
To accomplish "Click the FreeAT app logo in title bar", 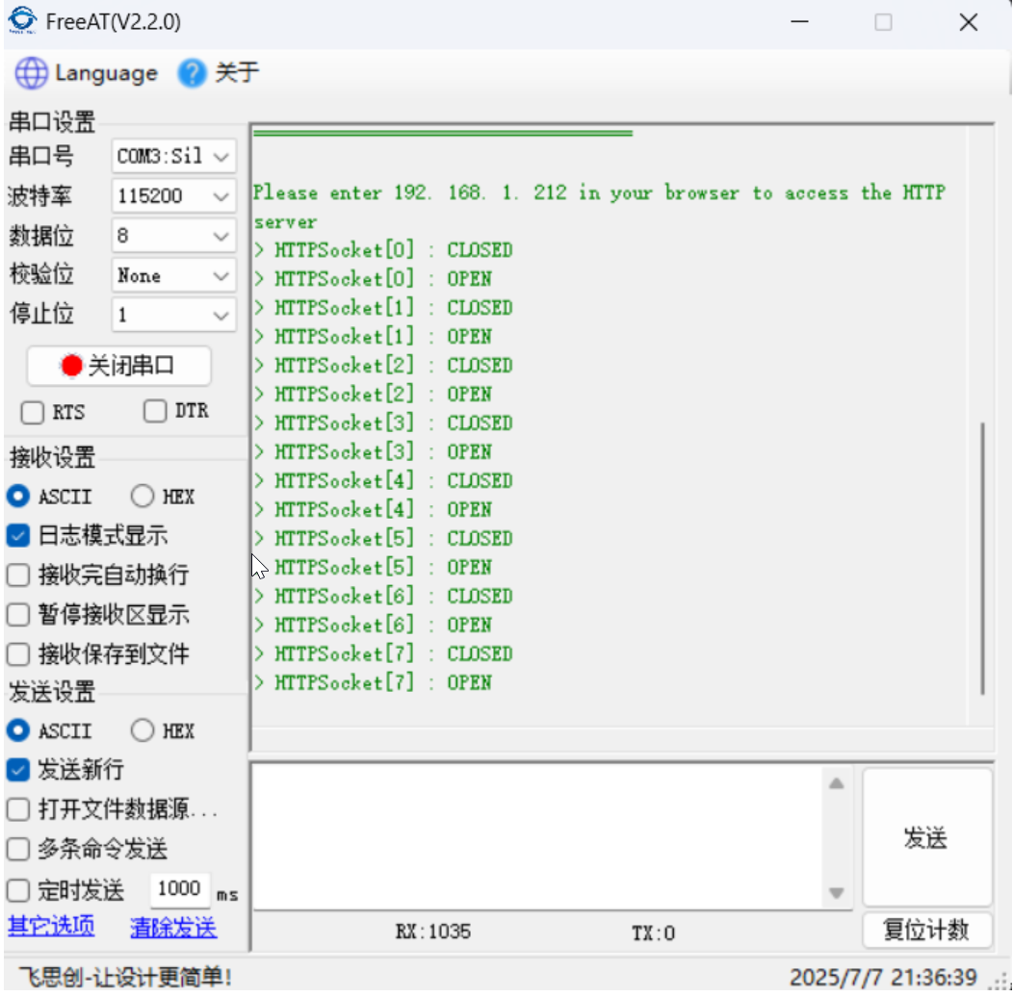I will [x=21, y=21].
